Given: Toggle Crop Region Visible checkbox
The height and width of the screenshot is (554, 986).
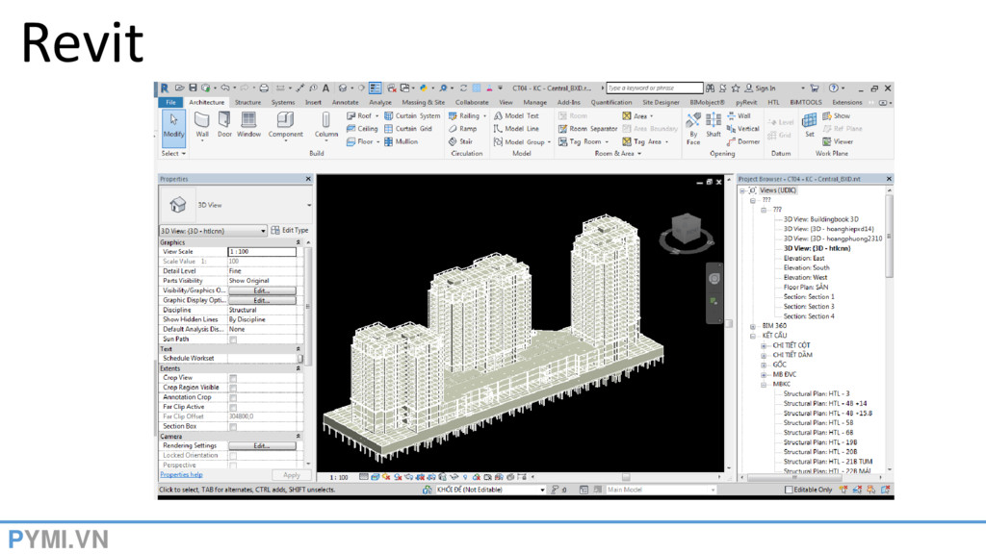Looking at the screenshot, I should tap(233, 389).
